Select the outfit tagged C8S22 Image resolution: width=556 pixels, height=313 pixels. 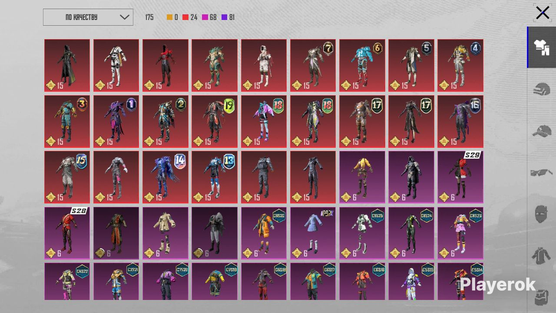67,281
